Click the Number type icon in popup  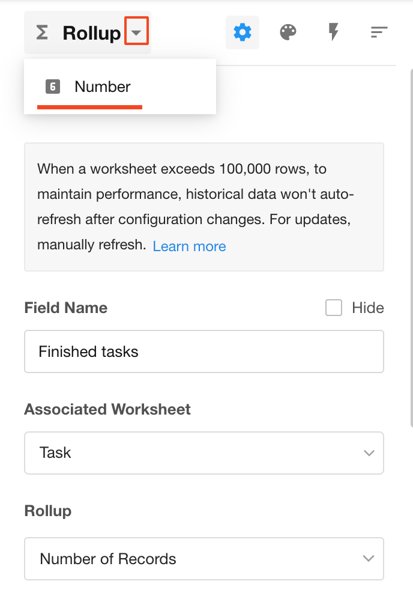(53, 87)
